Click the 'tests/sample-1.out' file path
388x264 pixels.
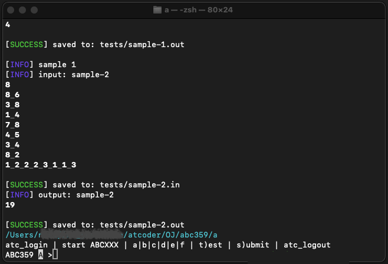142,45
